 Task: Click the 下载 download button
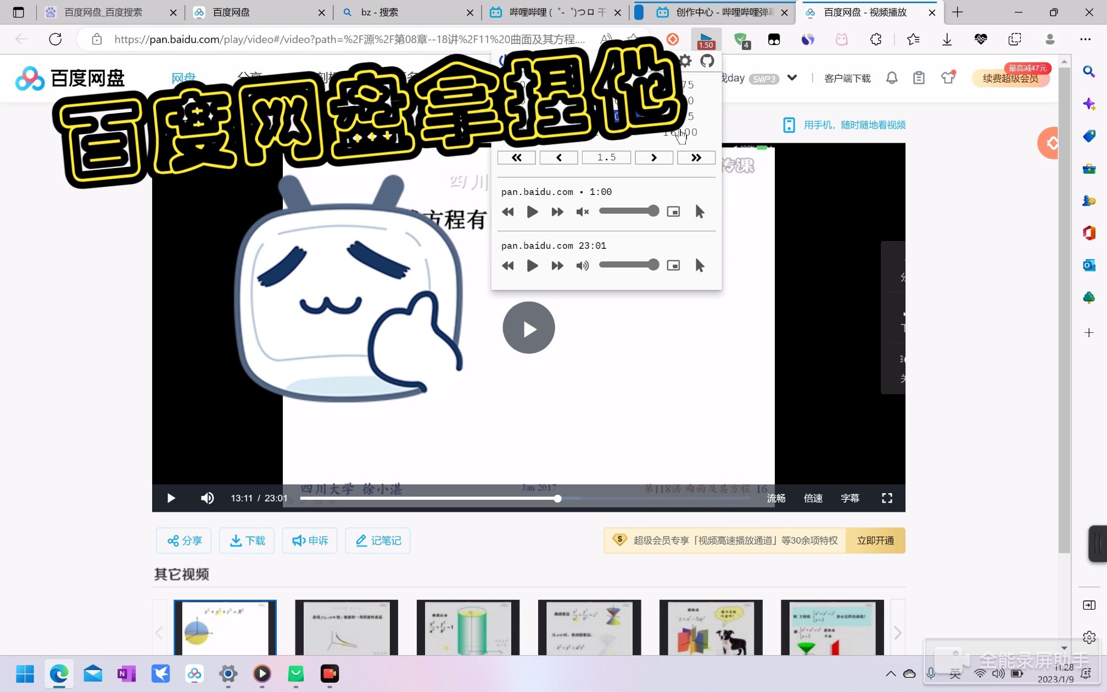click(x=247, y=541)
